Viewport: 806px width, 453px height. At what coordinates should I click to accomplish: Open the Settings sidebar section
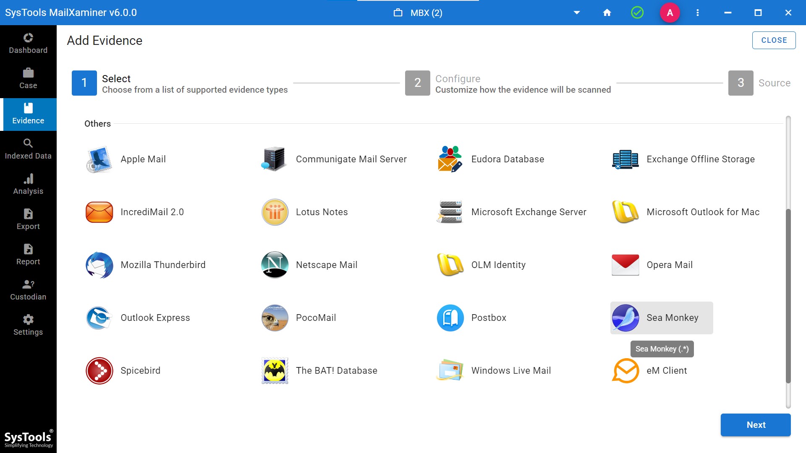(x=28, y=325)
